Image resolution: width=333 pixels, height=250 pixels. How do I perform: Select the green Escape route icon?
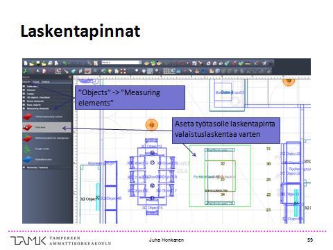[28, 149]
